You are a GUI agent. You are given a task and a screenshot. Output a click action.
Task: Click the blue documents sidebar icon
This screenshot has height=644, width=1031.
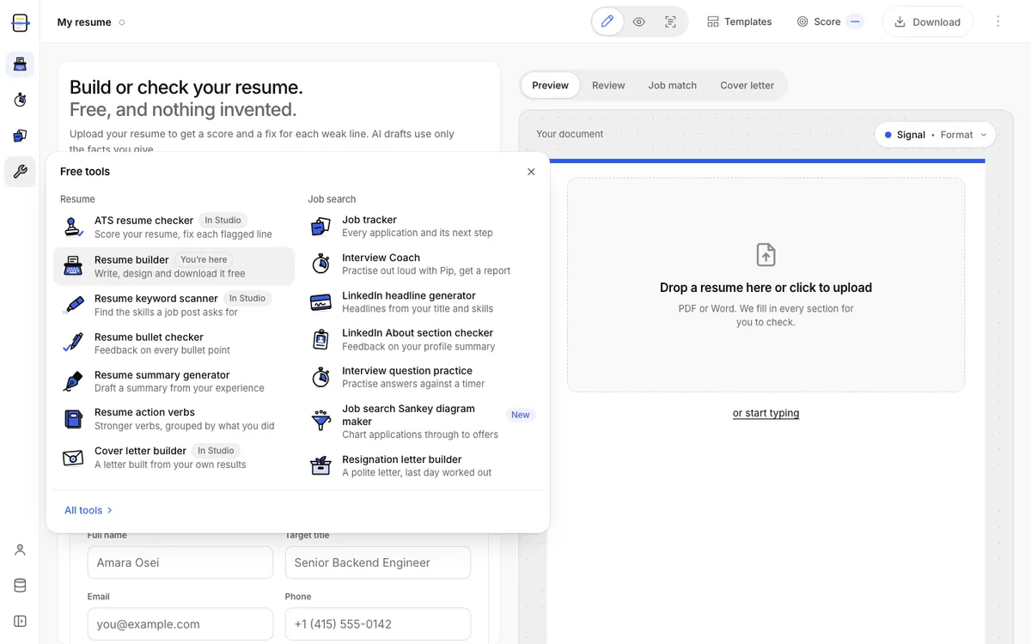coord(20,136)
